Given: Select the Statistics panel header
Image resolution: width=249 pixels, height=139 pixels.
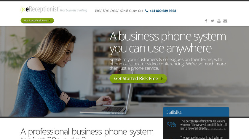Looking at the screenshot, I should [196, 112].
